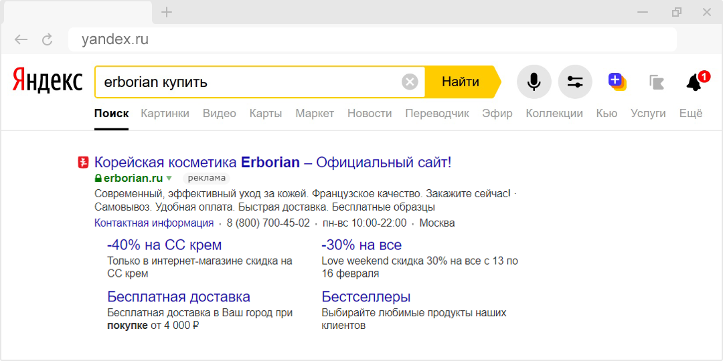Open the Бесплатная доставка link

178,297
